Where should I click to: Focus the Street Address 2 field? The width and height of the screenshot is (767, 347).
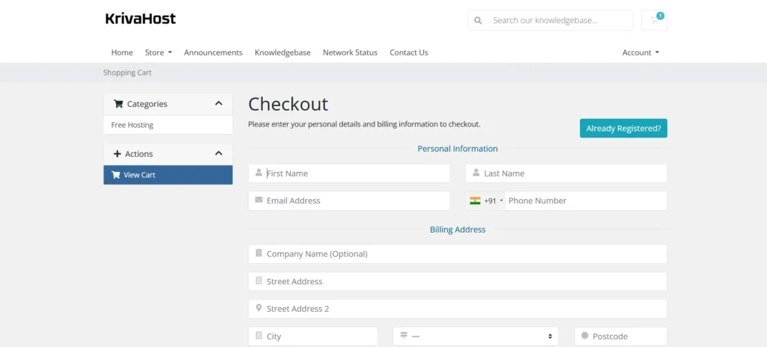458,308
